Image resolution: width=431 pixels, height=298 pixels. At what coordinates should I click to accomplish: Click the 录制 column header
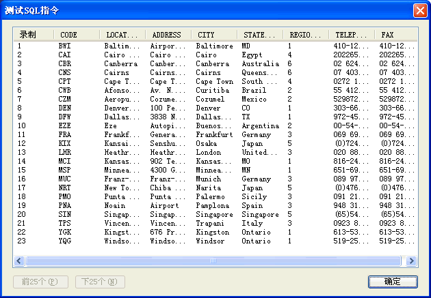34,35
